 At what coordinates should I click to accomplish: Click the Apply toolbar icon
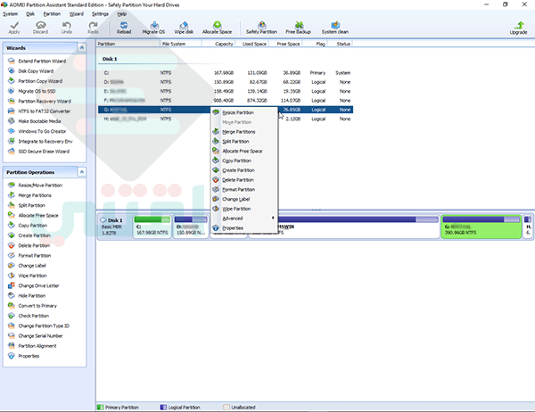14,28
